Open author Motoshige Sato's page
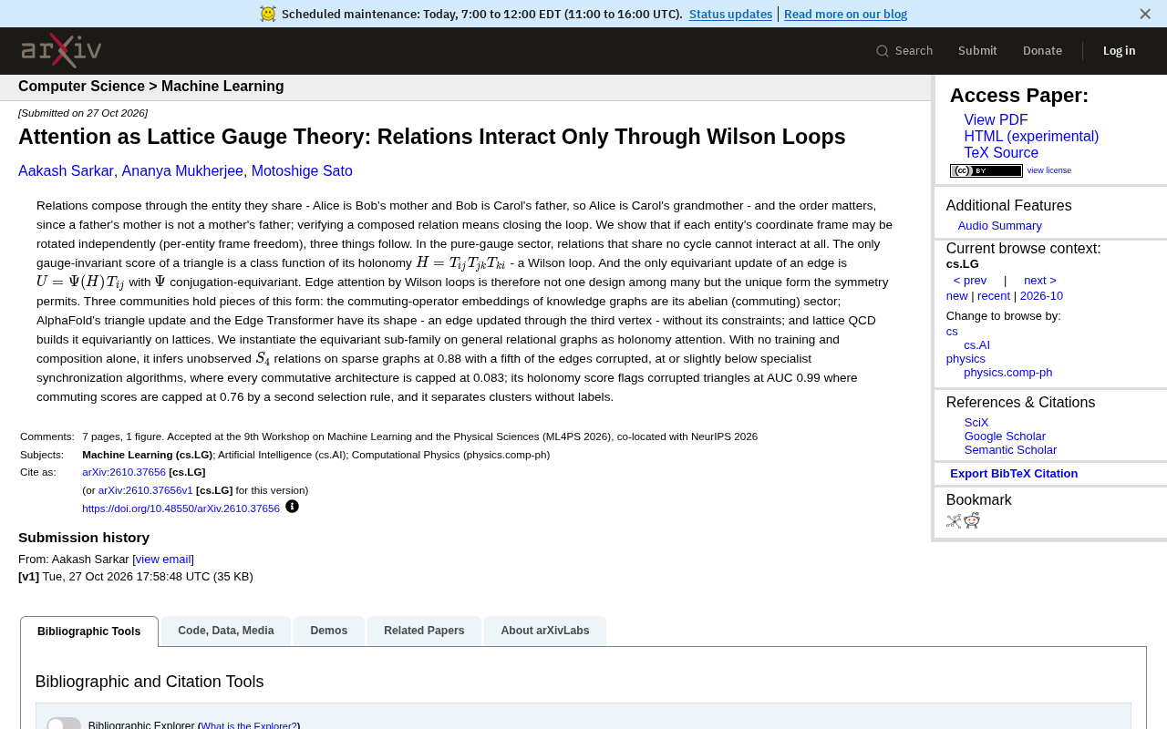This screenshot has width=1167, height=729. click(302, 171)
